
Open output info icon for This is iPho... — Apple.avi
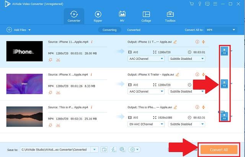tap(197, 107)
